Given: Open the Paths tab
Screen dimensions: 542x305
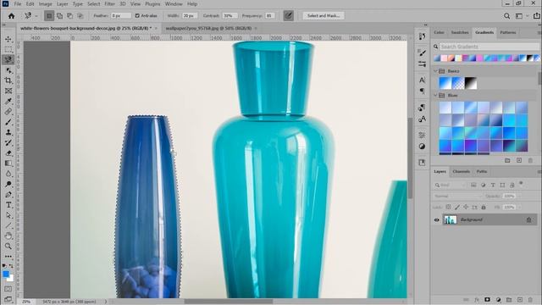Looking at the screenshot, I should (x=482, y=171).
